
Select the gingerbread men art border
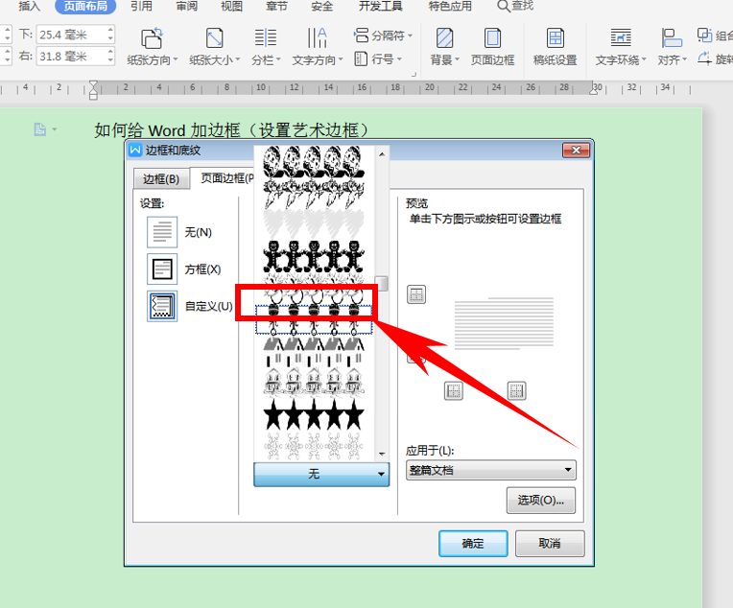314,256
